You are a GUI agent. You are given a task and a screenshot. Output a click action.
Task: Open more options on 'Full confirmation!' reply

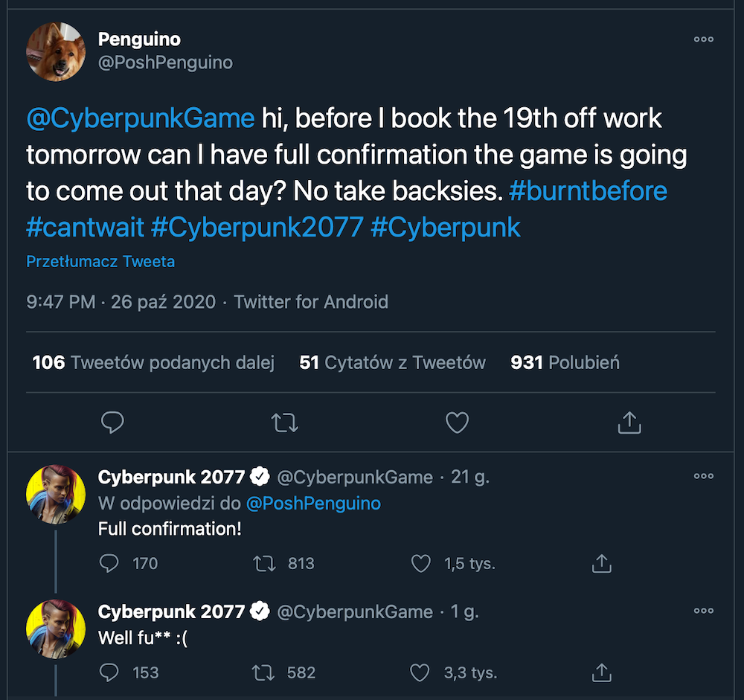click(x=704, y=476)
